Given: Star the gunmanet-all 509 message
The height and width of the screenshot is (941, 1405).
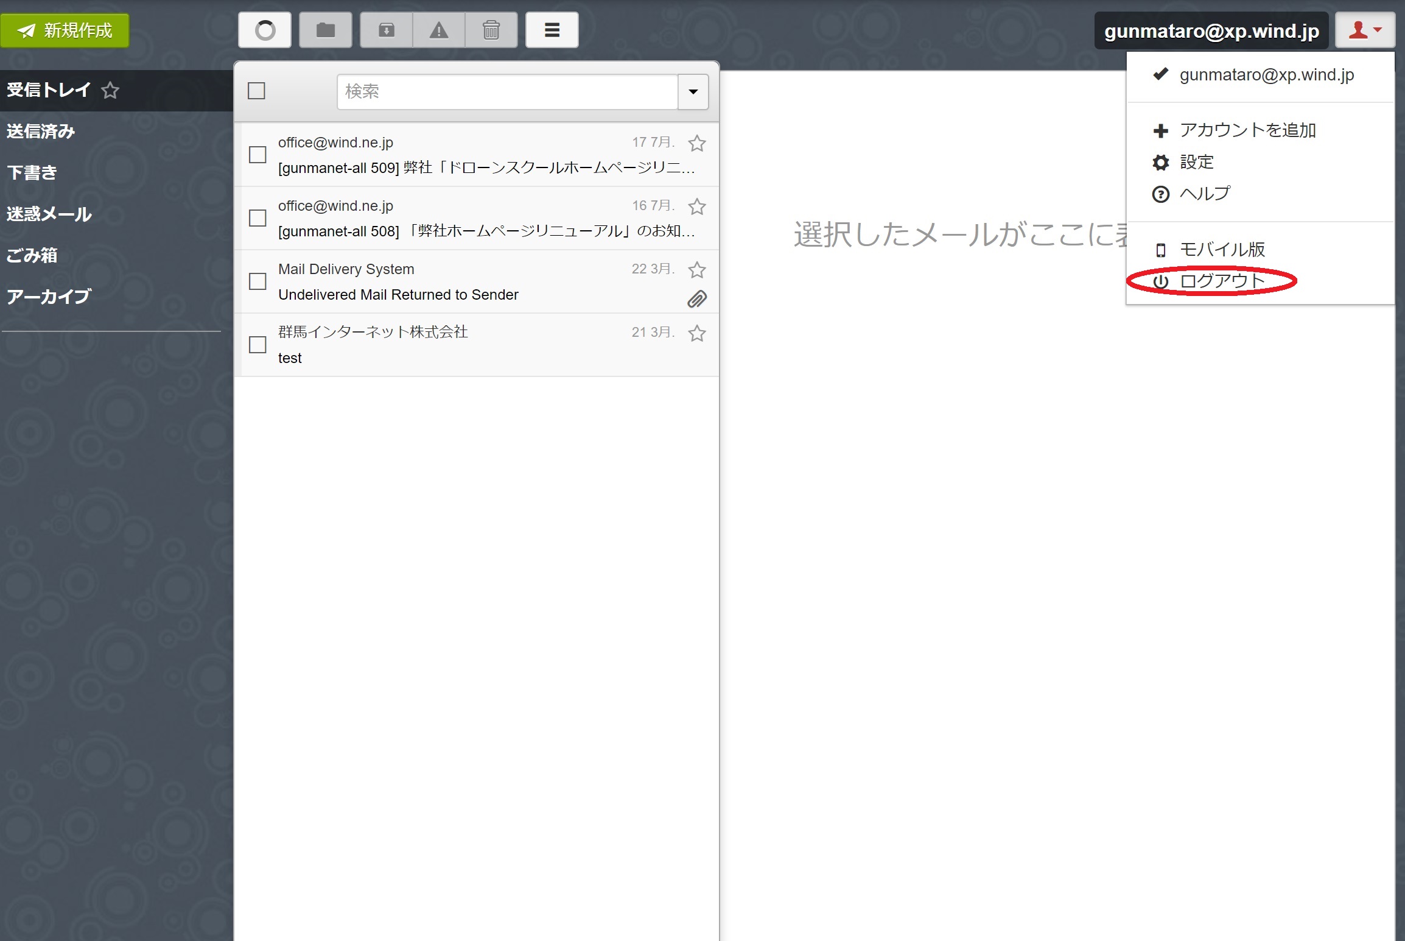Looking at the screenshot, I should click(697, 143).
